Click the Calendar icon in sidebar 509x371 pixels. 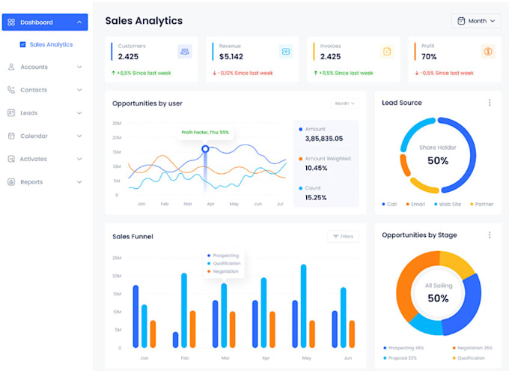coord(11,136)
